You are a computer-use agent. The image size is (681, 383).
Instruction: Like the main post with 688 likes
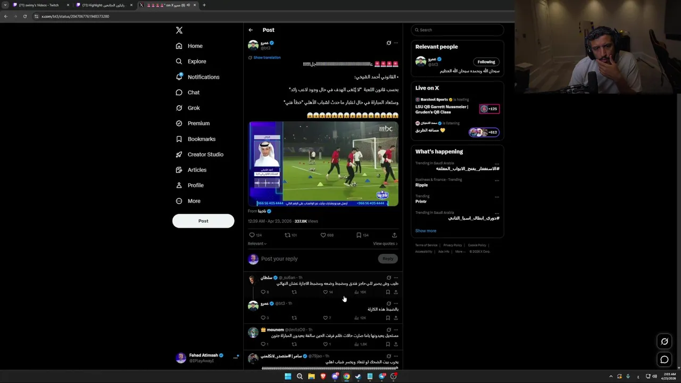(327, 235)
